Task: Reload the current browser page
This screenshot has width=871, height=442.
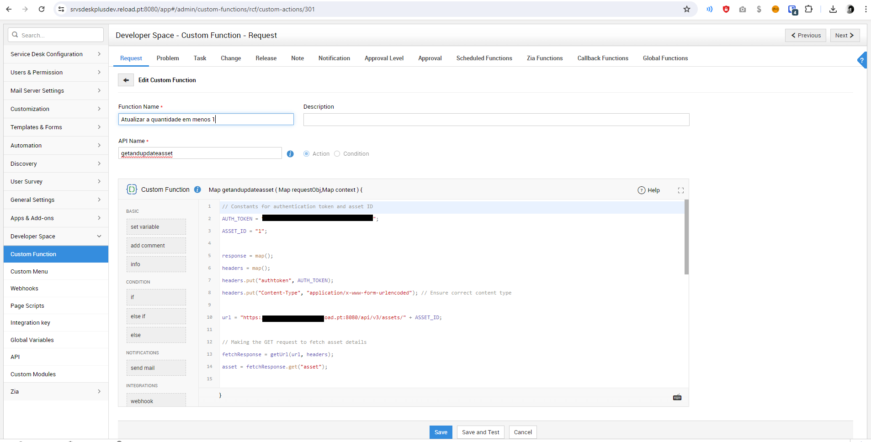Action: tap(42, 9)
